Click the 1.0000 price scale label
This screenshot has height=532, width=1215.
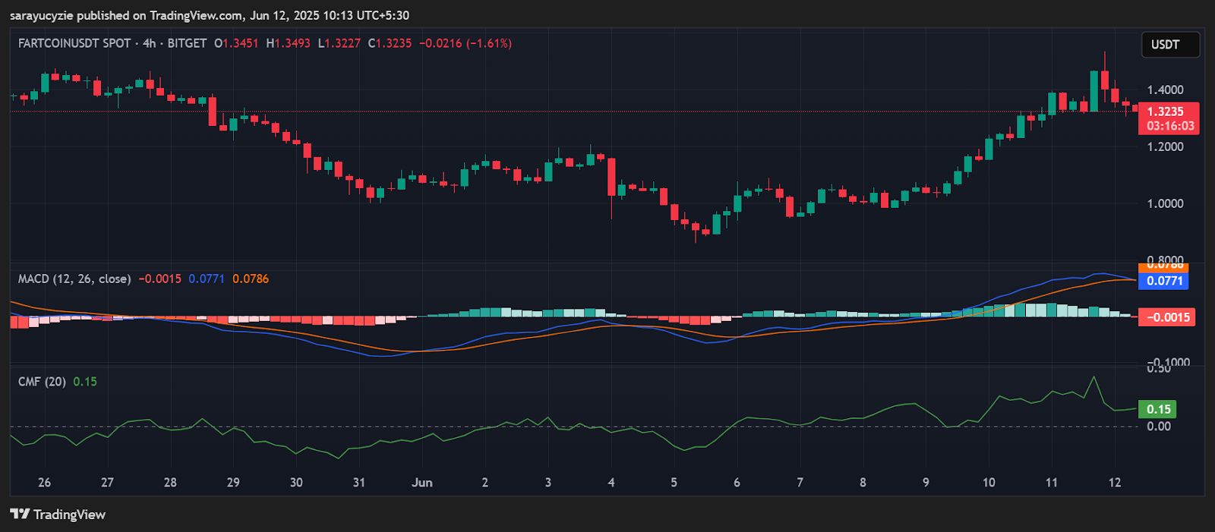(x=1165, y=203)
